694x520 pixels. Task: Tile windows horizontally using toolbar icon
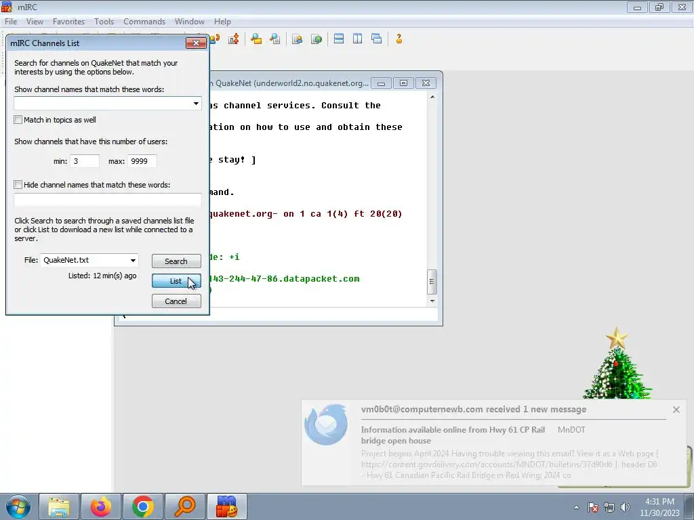(x=339, y=39)
